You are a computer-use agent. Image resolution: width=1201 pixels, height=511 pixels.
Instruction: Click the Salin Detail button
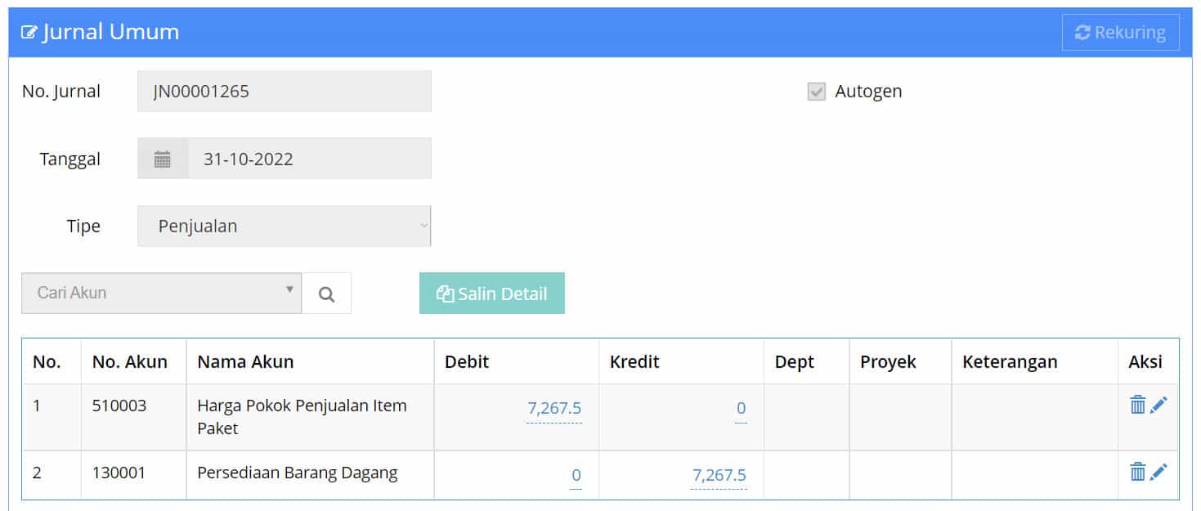[492, 294]
